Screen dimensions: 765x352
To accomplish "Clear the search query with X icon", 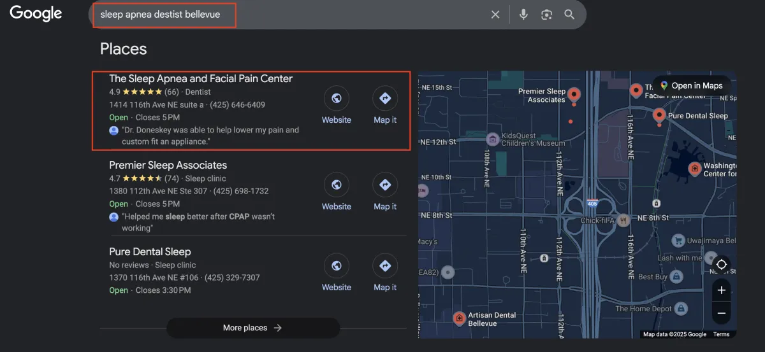I will (495, 15).
